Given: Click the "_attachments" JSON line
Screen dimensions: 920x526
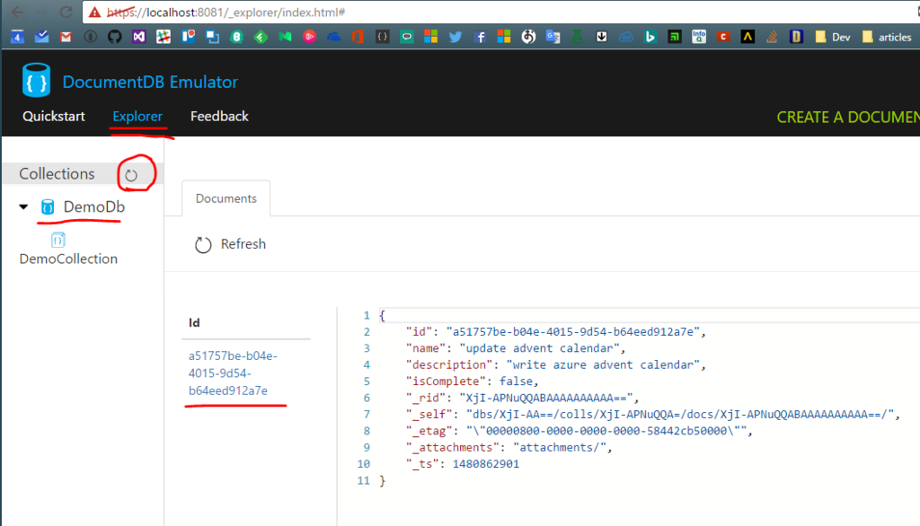Looking at the screenshot, I should coord(509,447).
